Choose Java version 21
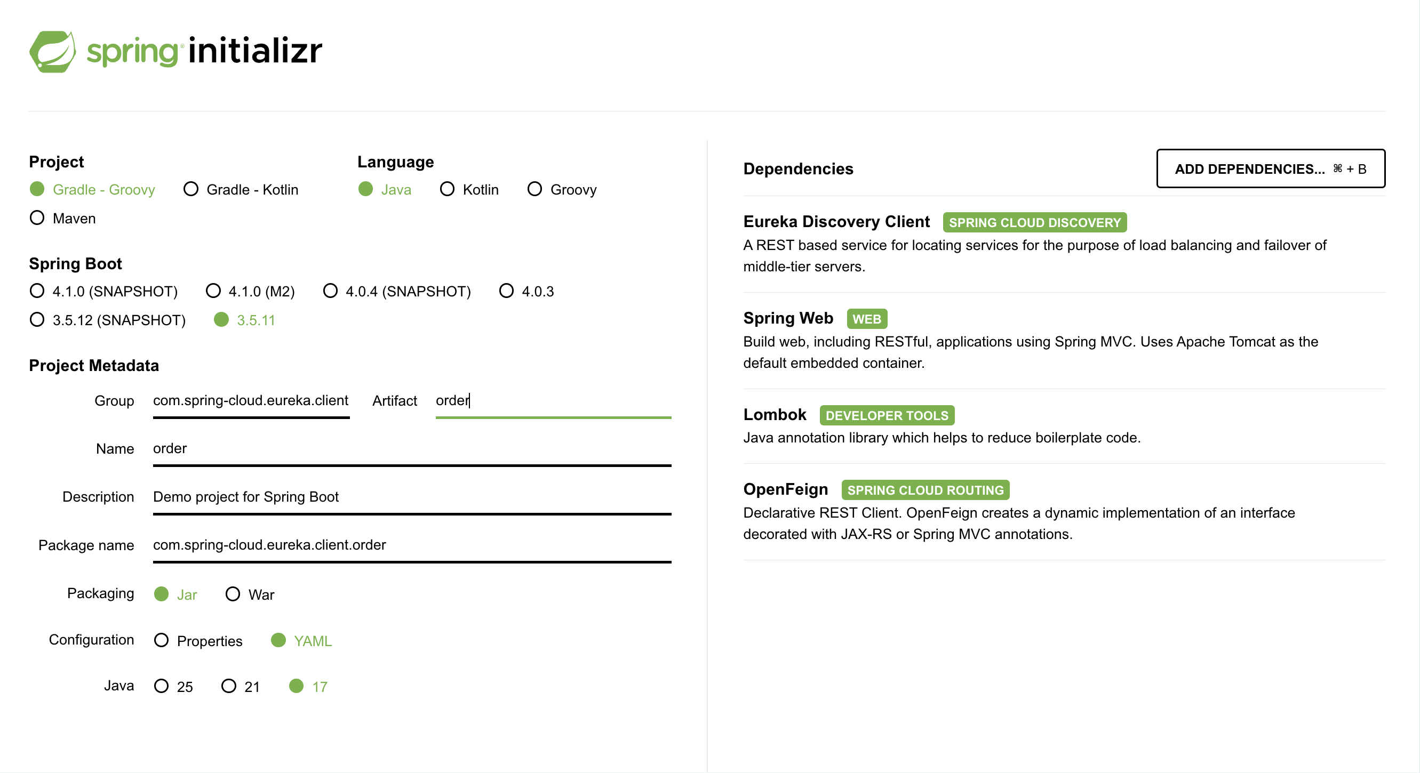This screenshot has width=1420, height=773. (241, 687)
